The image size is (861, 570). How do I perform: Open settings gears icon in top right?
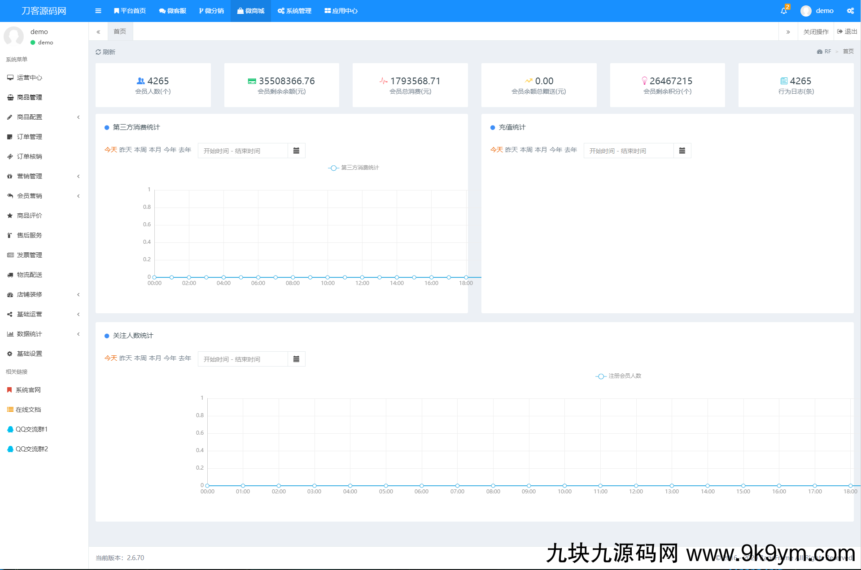(850, 11)
